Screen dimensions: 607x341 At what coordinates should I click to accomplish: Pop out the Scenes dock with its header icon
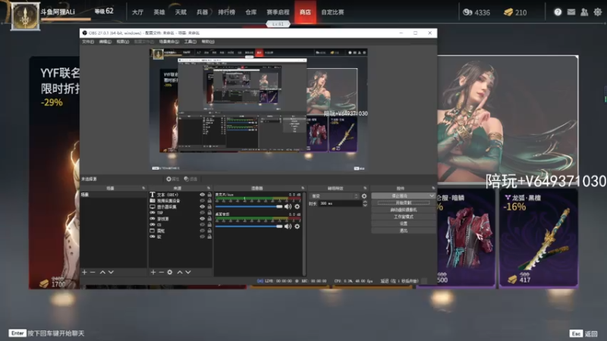[143, 188]
